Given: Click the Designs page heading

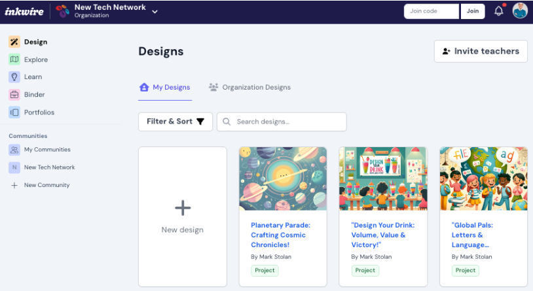Looking at the screenshot, I should [161, 51].
